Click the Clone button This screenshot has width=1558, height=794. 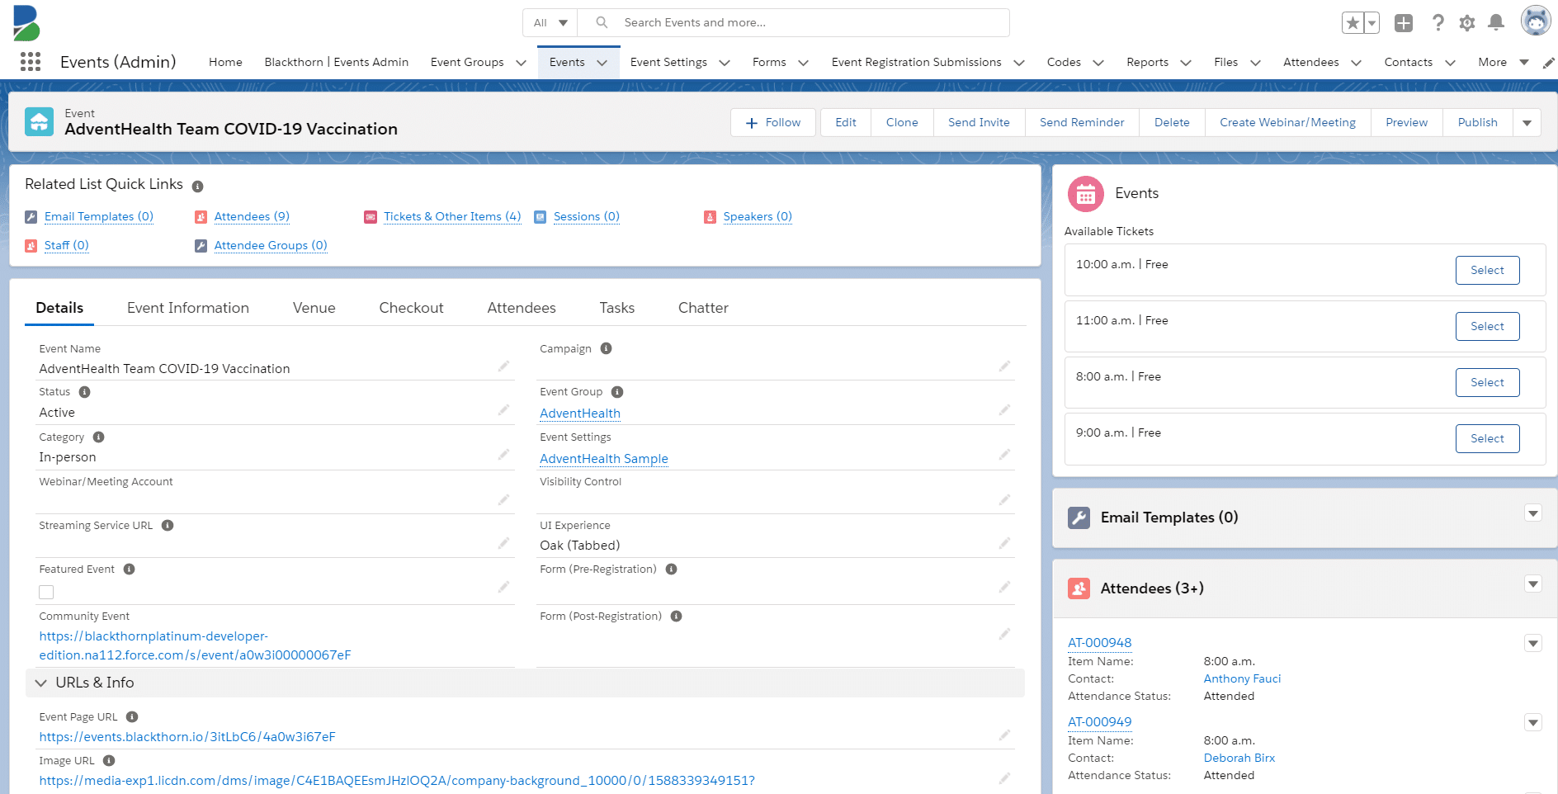pyautogui.click(x=902, y=123)
